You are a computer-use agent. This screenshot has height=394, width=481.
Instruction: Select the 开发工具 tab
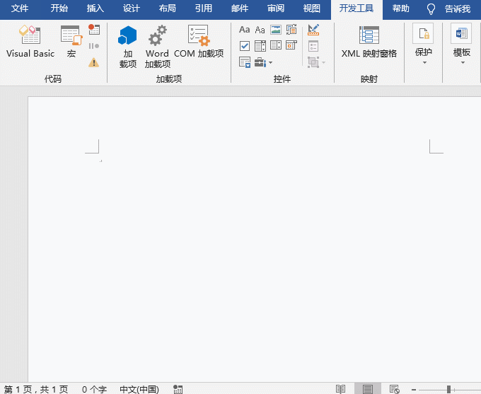tap(357, 9)
